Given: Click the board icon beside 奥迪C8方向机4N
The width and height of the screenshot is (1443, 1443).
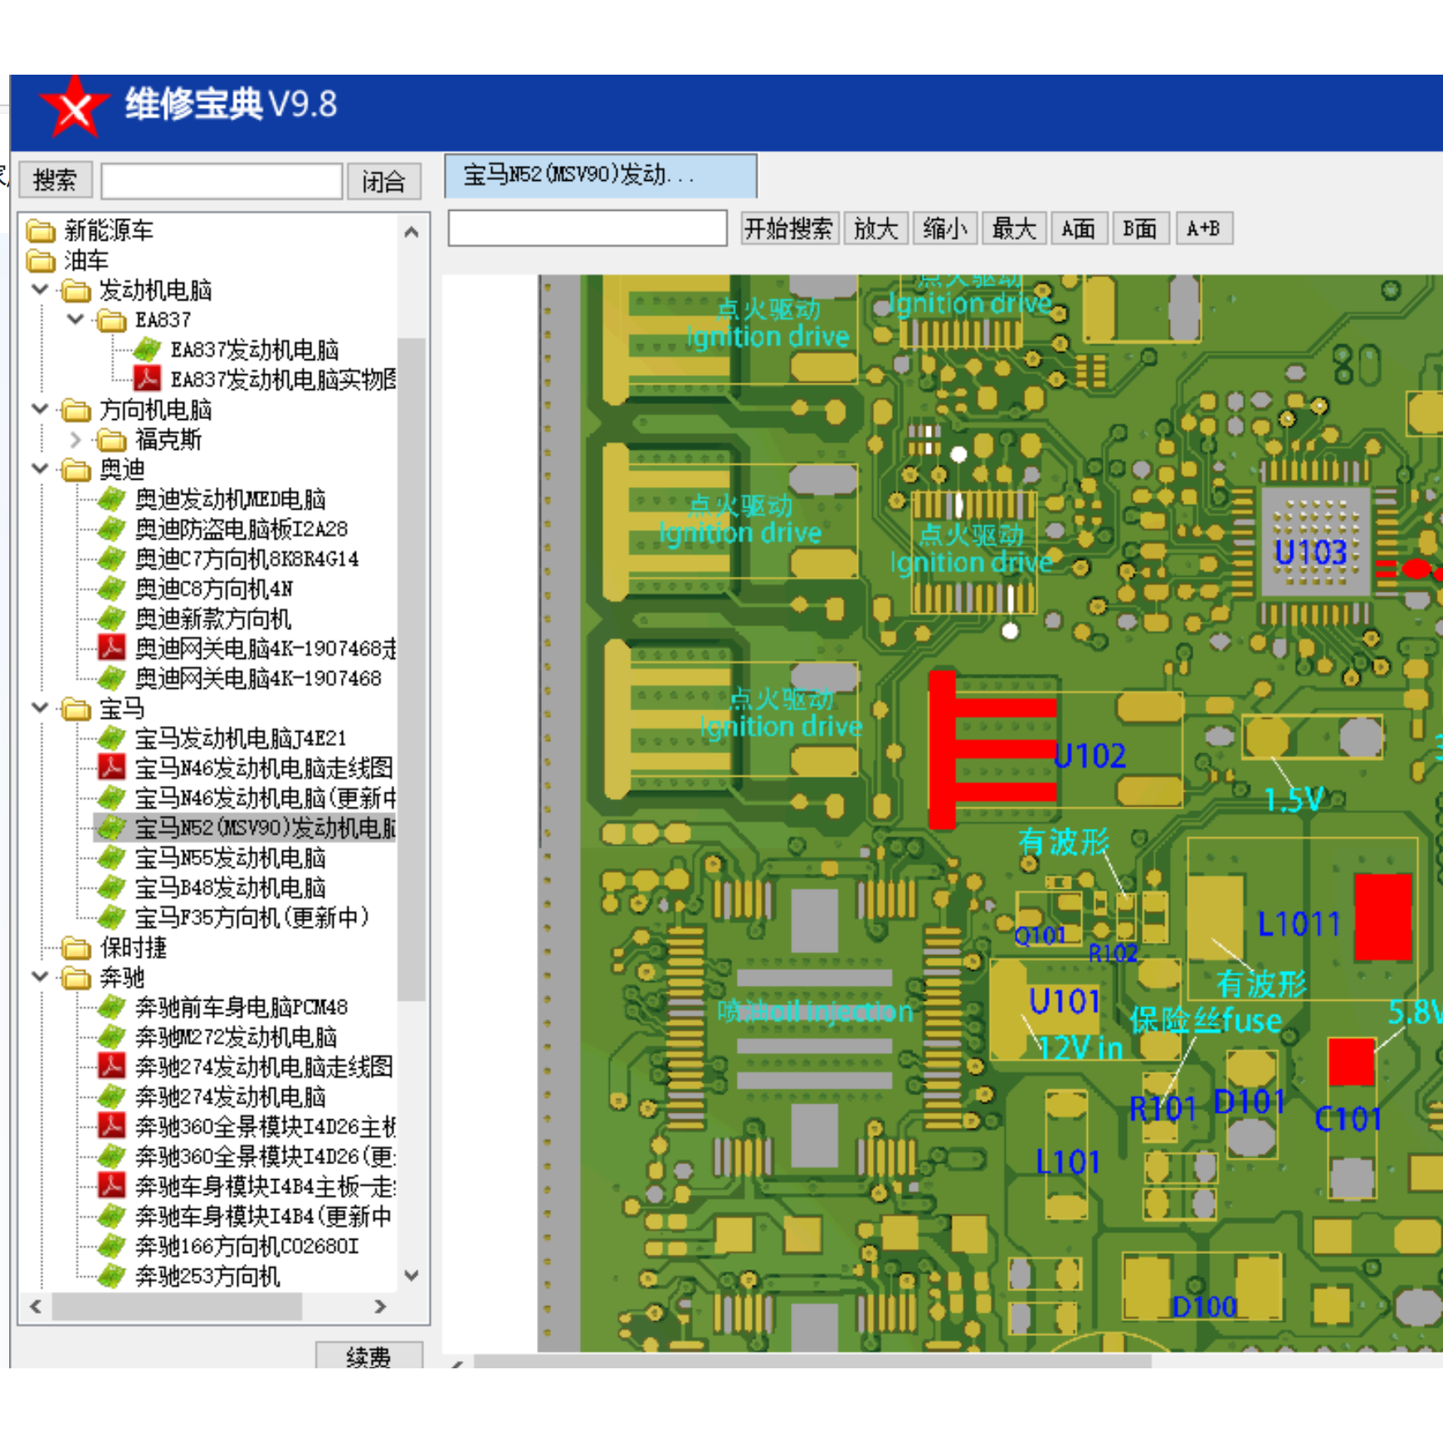Looking at the screenshot, I should [111, 588].
